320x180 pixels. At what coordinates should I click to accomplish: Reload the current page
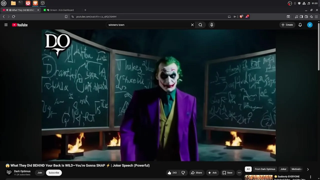pos(13,16)
